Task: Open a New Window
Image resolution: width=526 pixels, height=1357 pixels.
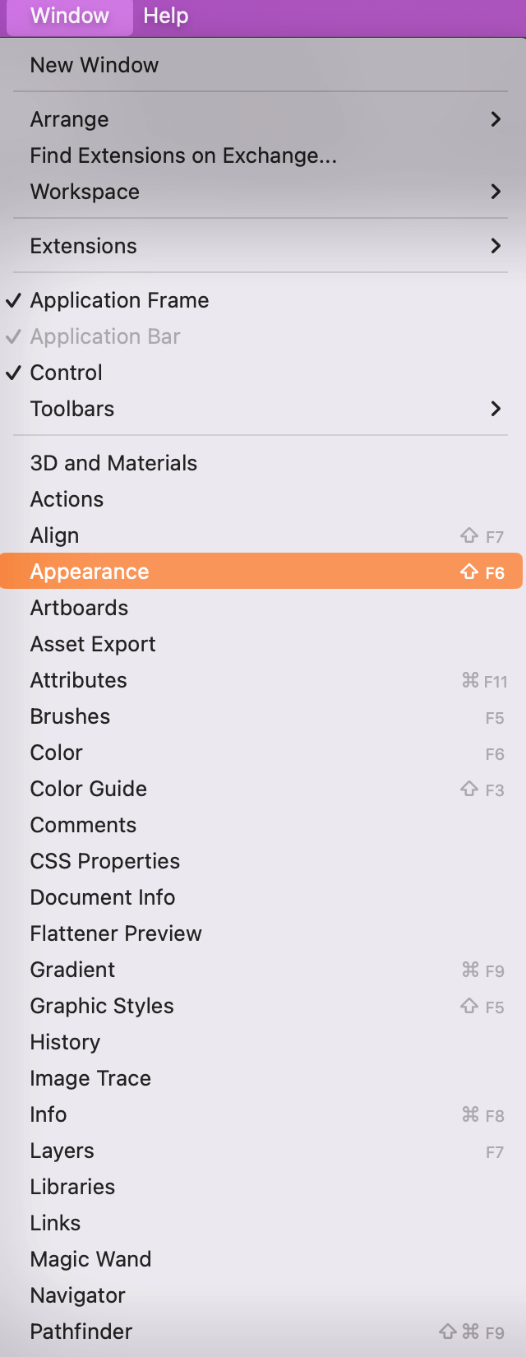Action: pos(94,65)
